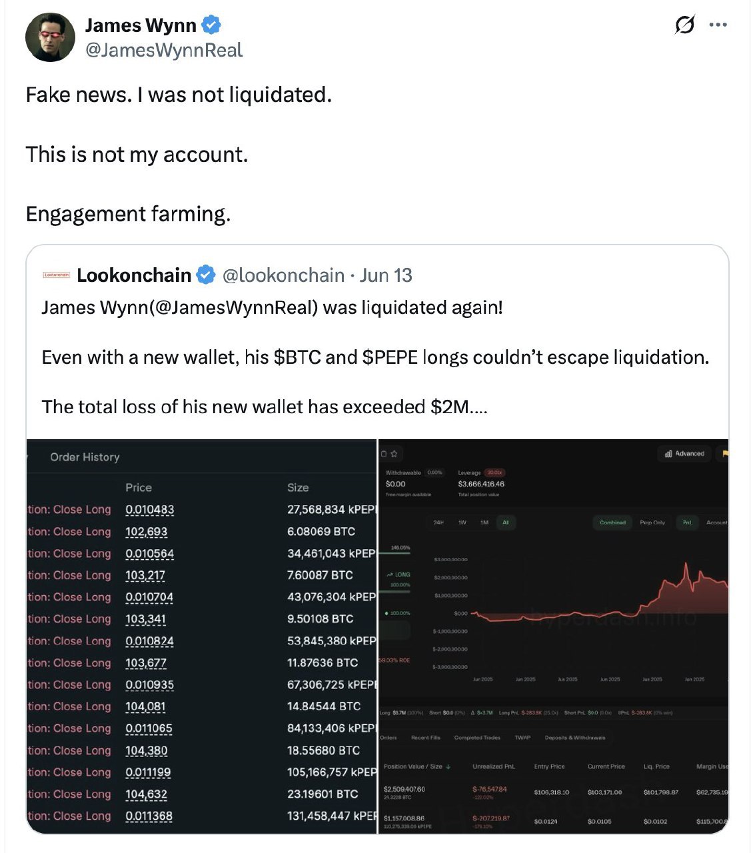Open the three-dot more options menu
The height and width of the screenshot is (853, 755).
click(718, 25)
